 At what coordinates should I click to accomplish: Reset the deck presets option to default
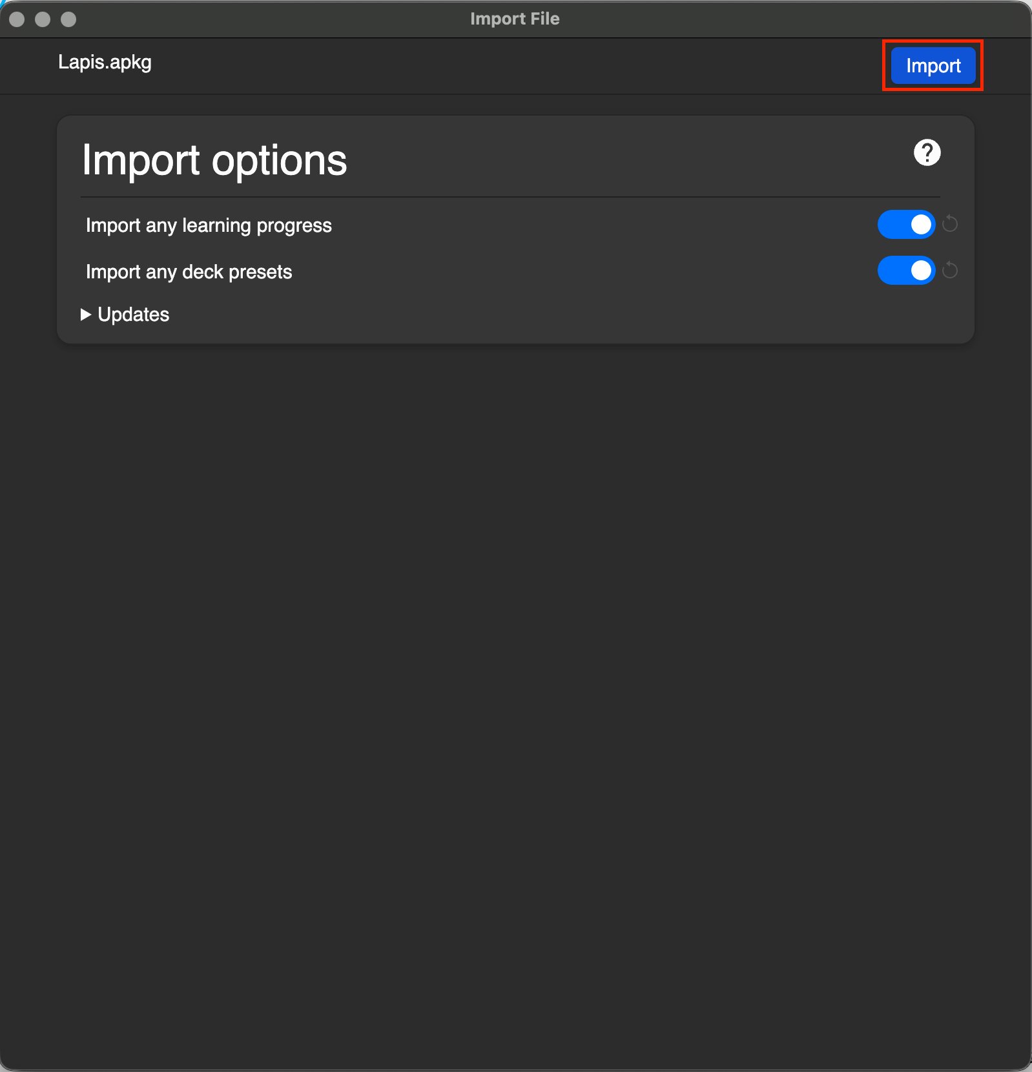pyautogui.click(x=950, y=270)
